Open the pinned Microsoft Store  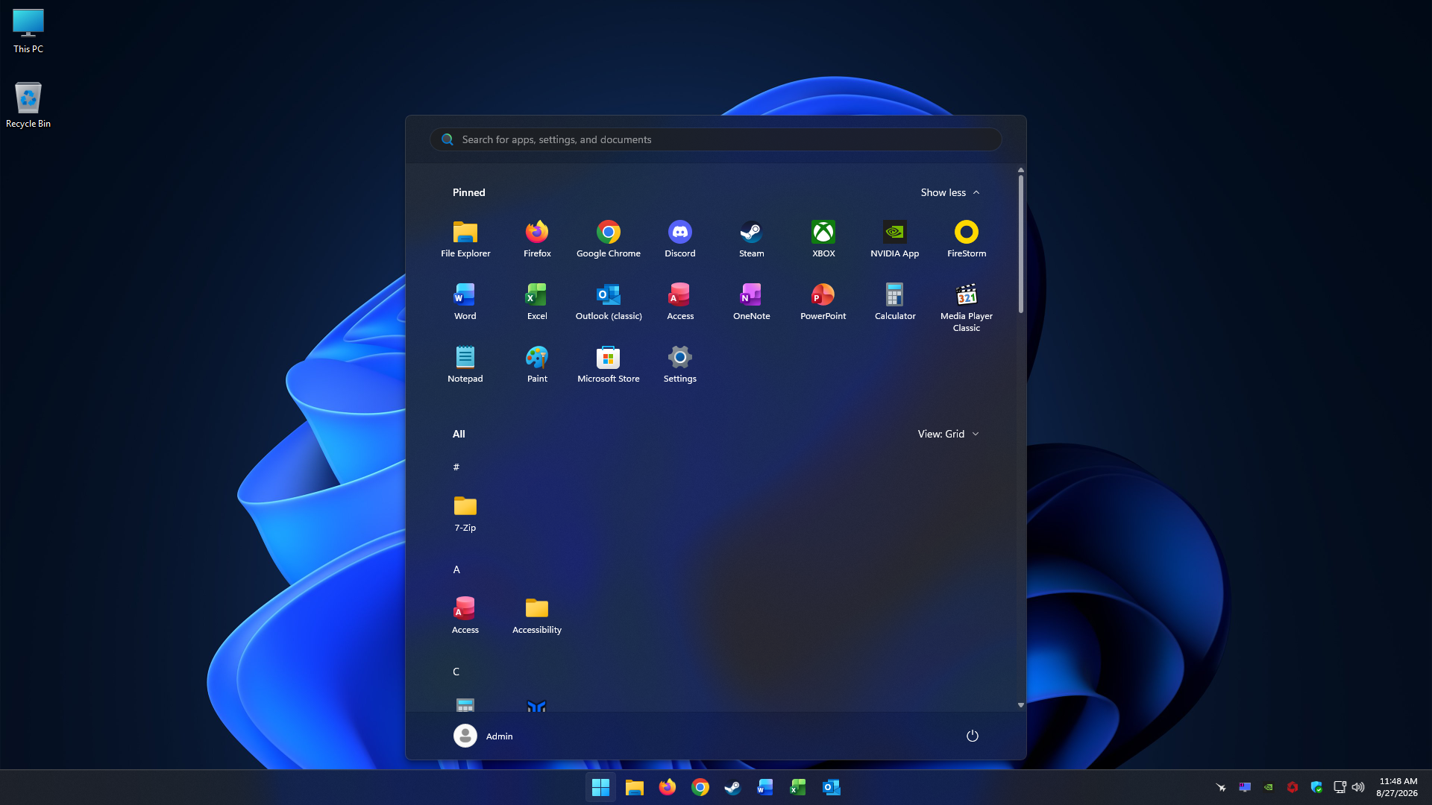pos(609,364)
